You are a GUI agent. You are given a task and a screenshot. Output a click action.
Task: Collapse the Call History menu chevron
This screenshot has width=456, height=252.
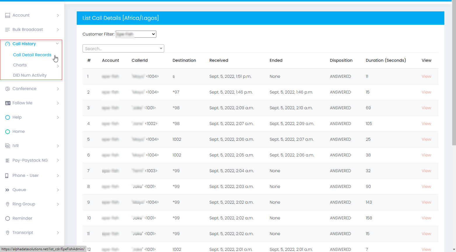(57, 44)
